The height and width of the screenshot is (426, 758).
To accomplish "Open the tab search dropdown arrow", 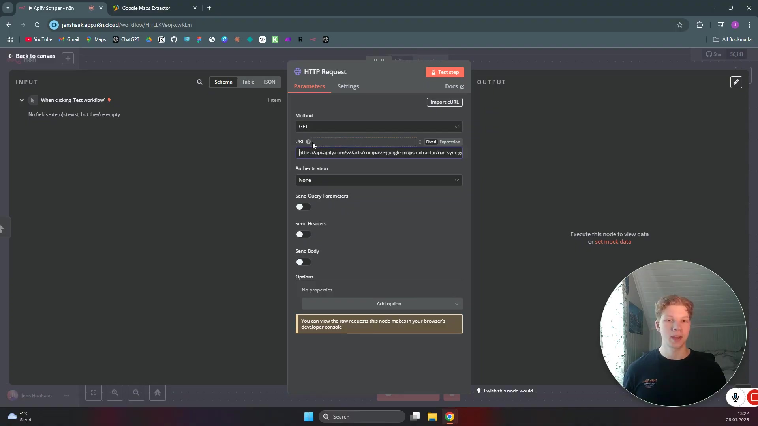I will coord(8,8).
